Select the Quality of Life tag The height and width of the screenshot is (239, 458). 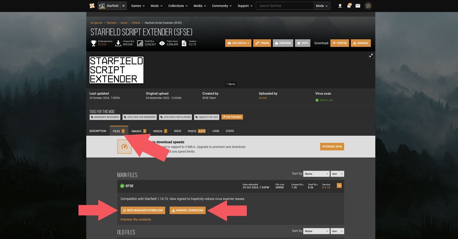click(207, 117)
